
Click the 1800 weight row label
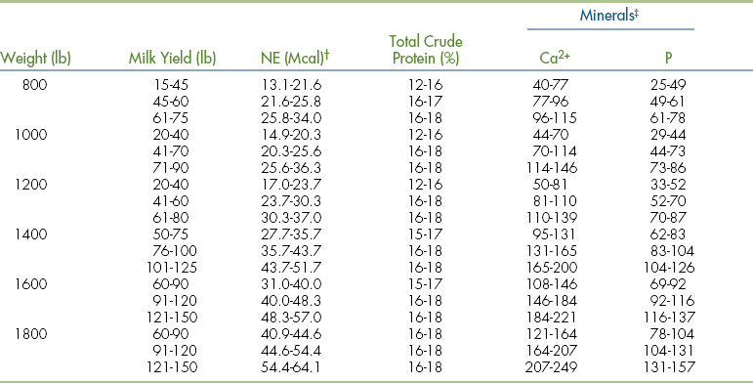[x=31, y=334]
